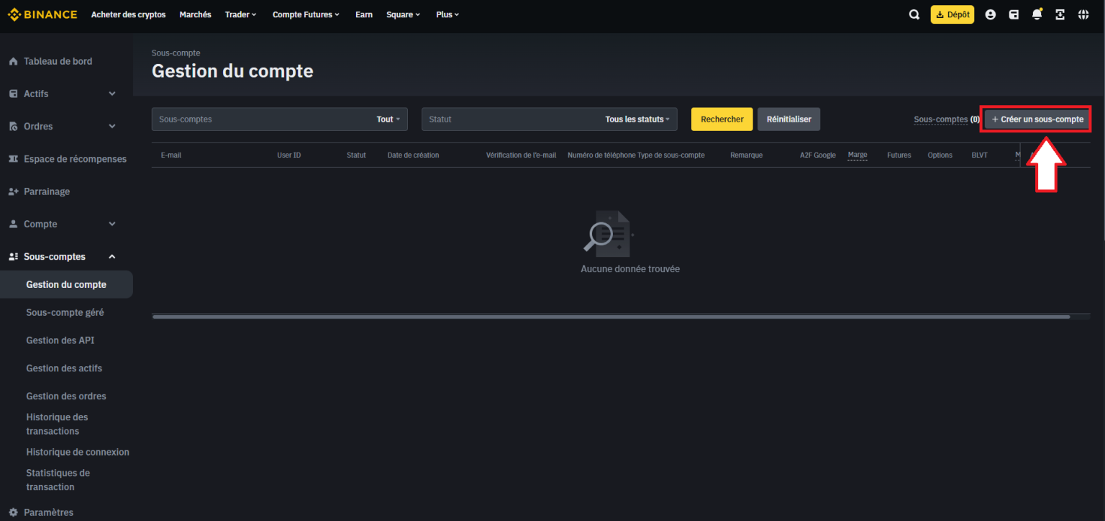This screenshot has height=521, width=1105.
Task: Open the wallet icon in the header
Action: pos(1014,14)
